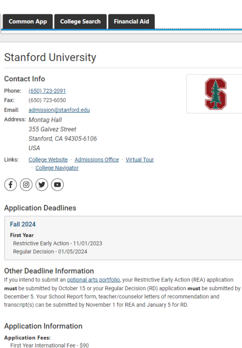
Task: Click the Regular Decision deadline line
Action: coord(50,251)
